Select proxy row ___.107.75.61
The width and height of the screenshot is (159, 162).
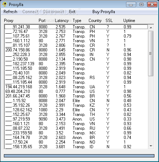pyautogui.click(x=76, y=36)
